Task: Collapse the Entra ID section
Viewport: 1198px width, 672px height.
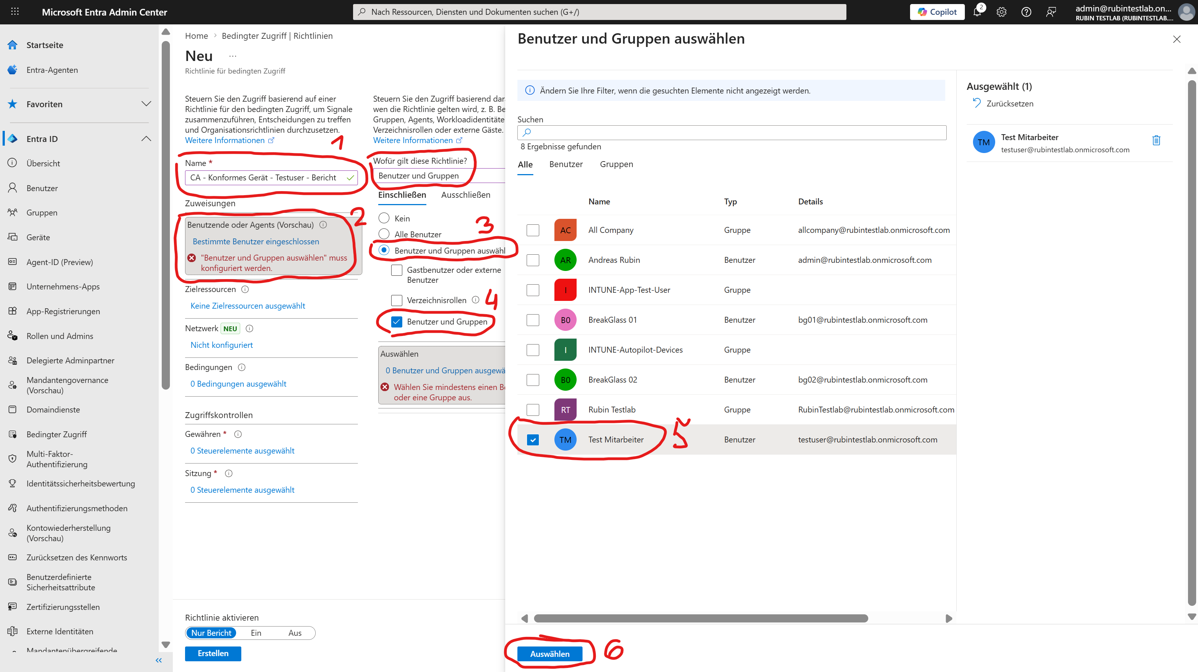Action: (146, 139)
